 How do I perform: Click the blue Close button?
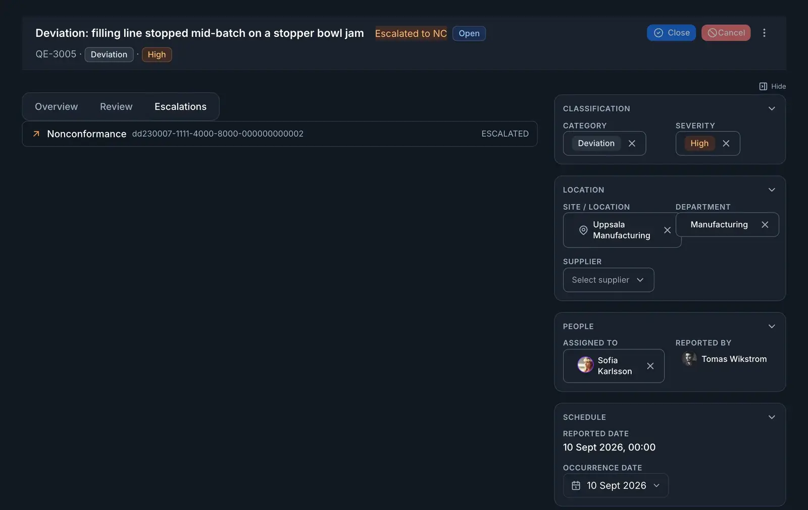click(x=671, y=33)
